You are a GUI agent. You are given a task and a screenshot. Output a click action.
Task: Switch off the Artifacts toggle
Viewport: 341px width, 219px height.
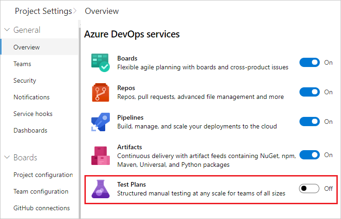310,155
